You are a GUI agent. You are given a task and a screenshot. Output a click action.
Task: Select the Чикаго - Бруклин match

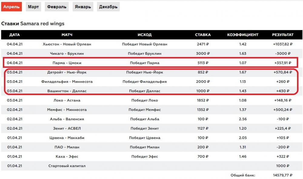point(67,54)
